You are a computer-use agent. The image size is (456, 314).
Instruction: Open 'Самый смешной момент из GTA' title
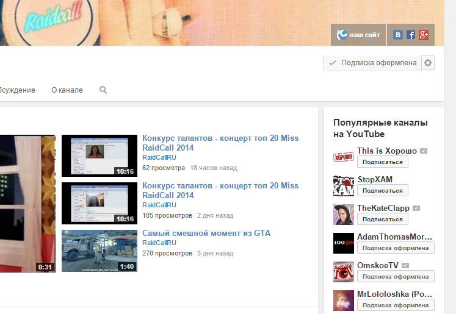tap(206, 233)
